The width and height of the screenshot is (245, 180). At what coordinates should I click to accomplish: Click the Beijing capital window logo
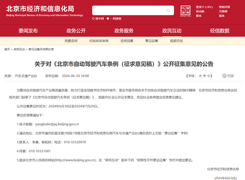(x=186, y=11)
